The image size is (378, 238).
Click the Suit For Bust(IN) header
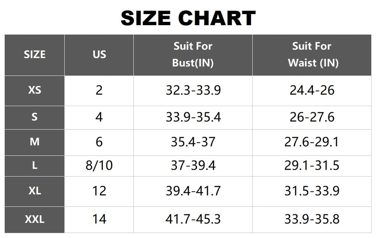click(193, 55)
